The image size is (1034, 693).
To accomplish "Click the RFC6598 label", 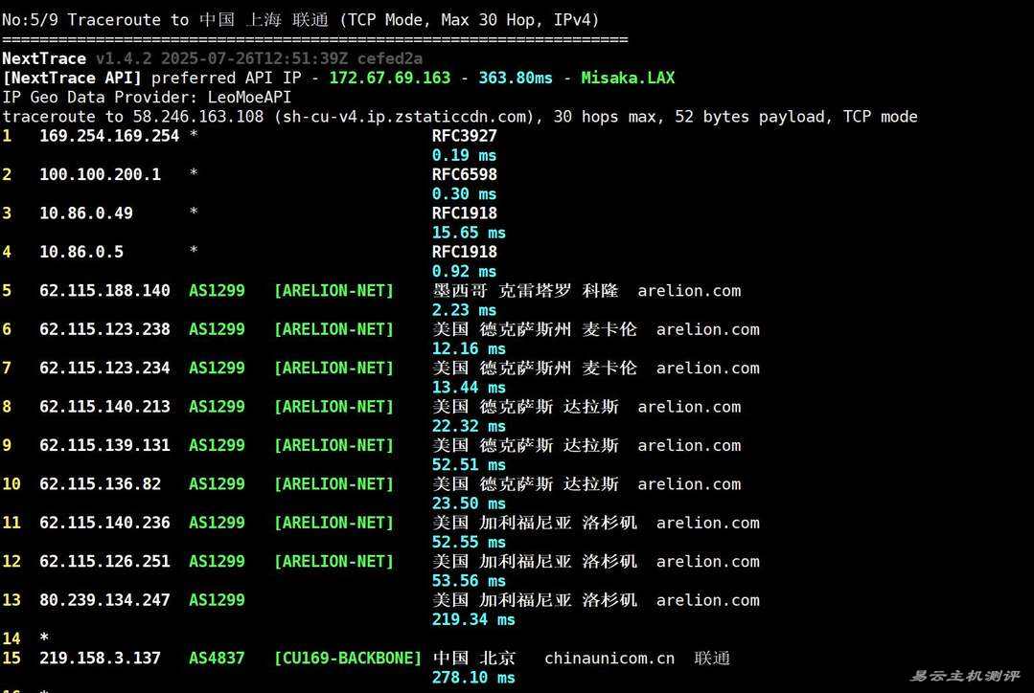I will click(464, 175).
